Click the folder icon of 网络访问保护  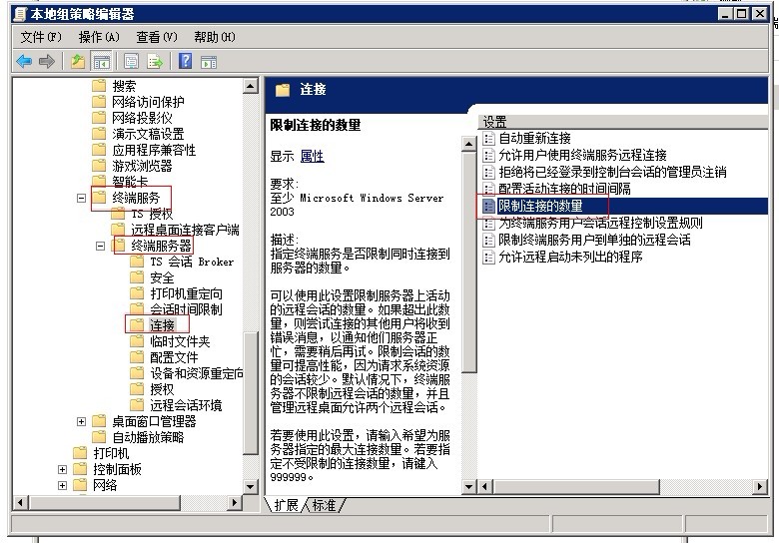click(99, 102)
